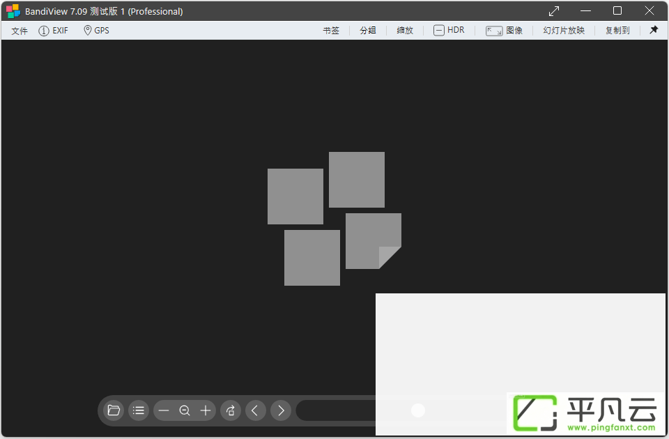Pin the window always on top

[654, 30]
